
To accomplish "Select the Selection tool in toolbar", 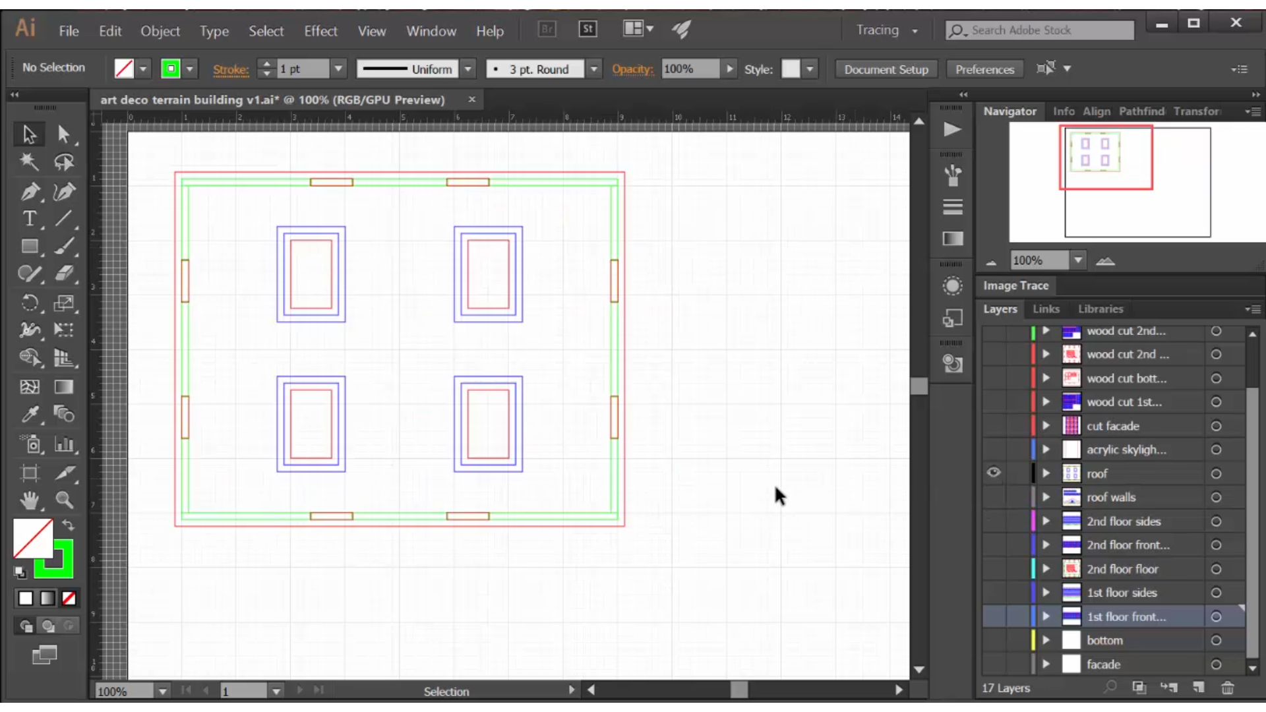I will (x=28, y=133).
